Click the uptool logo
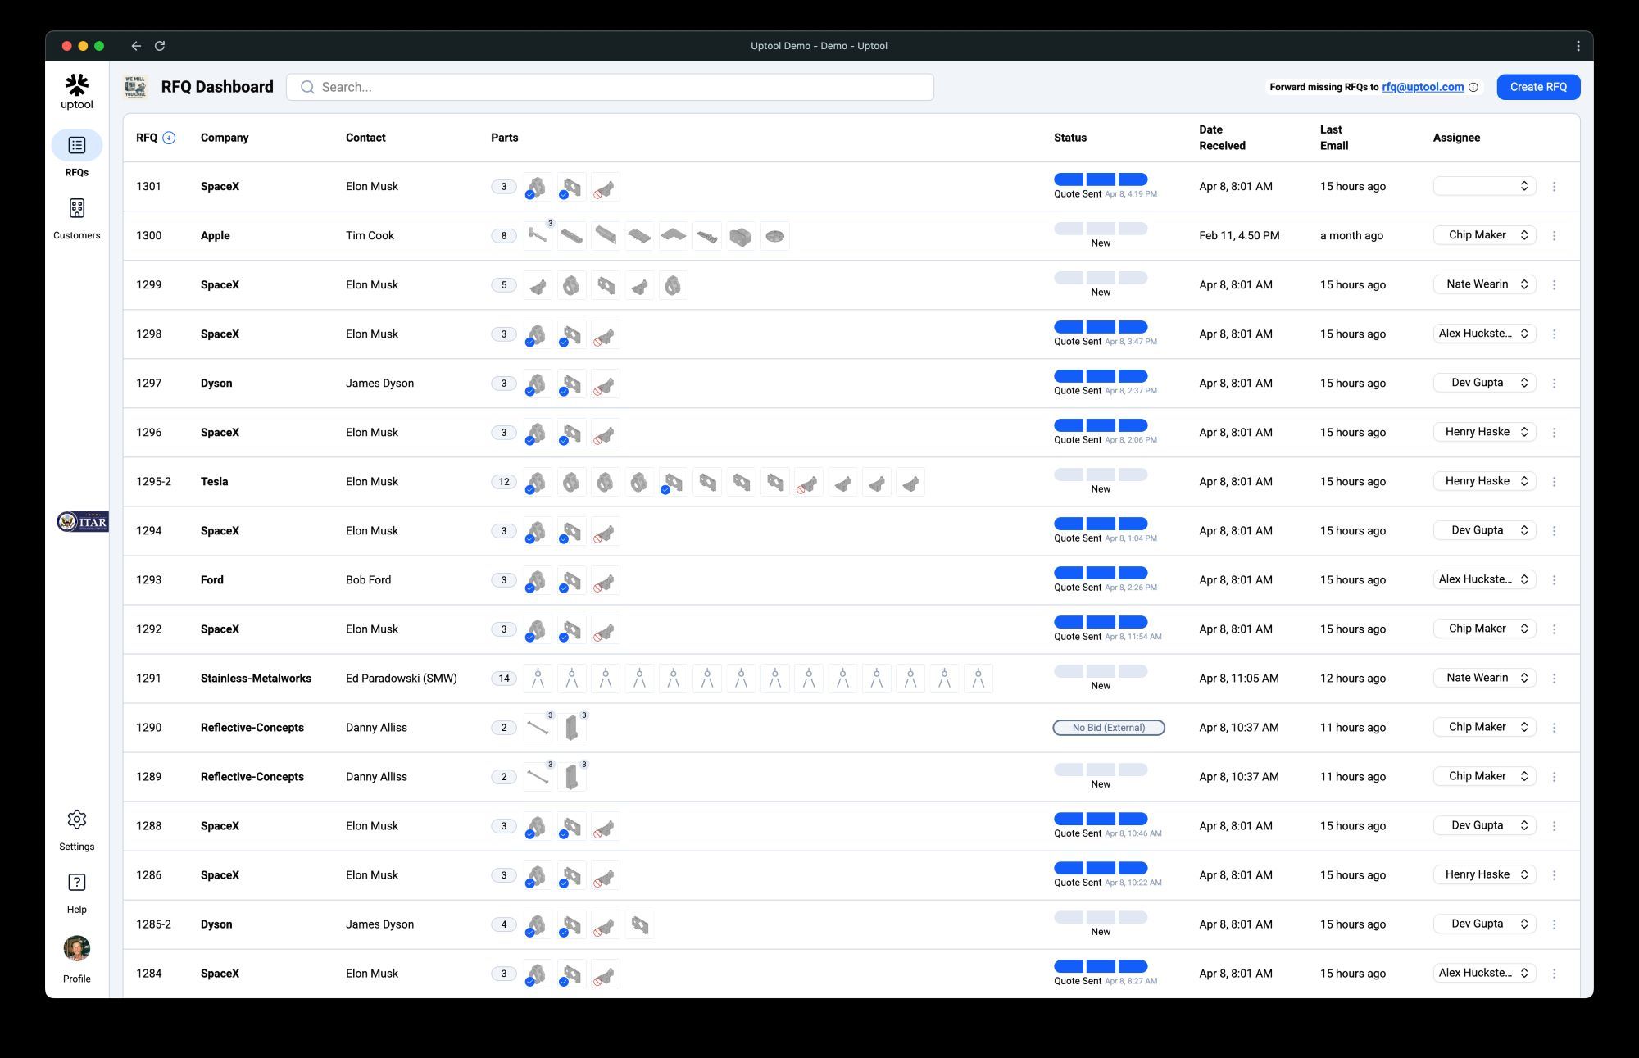 click(x=77, y=91)
